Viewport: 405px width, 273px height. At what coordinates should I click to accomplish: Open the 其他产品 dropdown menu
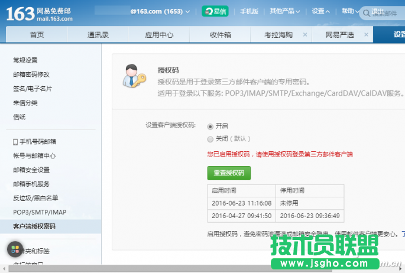284,11
